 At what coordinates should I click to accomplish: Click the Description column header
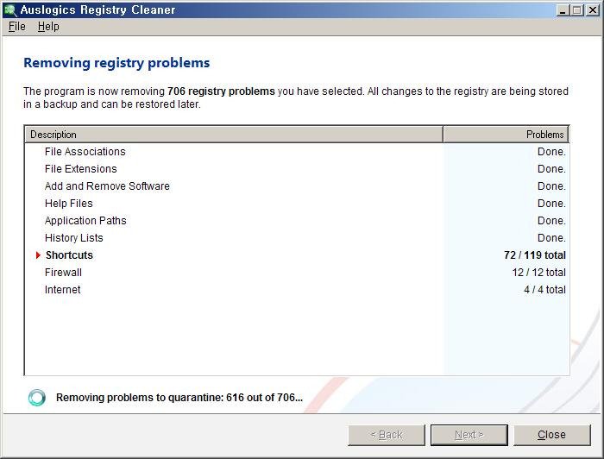tap(234, 135)
